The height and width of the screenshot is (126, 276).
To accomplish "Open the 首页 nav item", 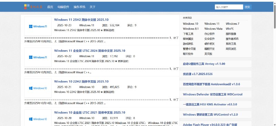I will (50, 7).
